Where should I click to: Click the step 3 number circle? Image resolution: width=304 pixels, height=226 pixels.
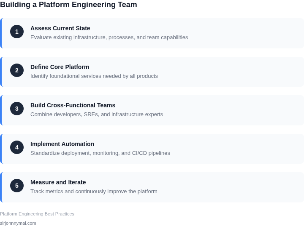point(17,109)
